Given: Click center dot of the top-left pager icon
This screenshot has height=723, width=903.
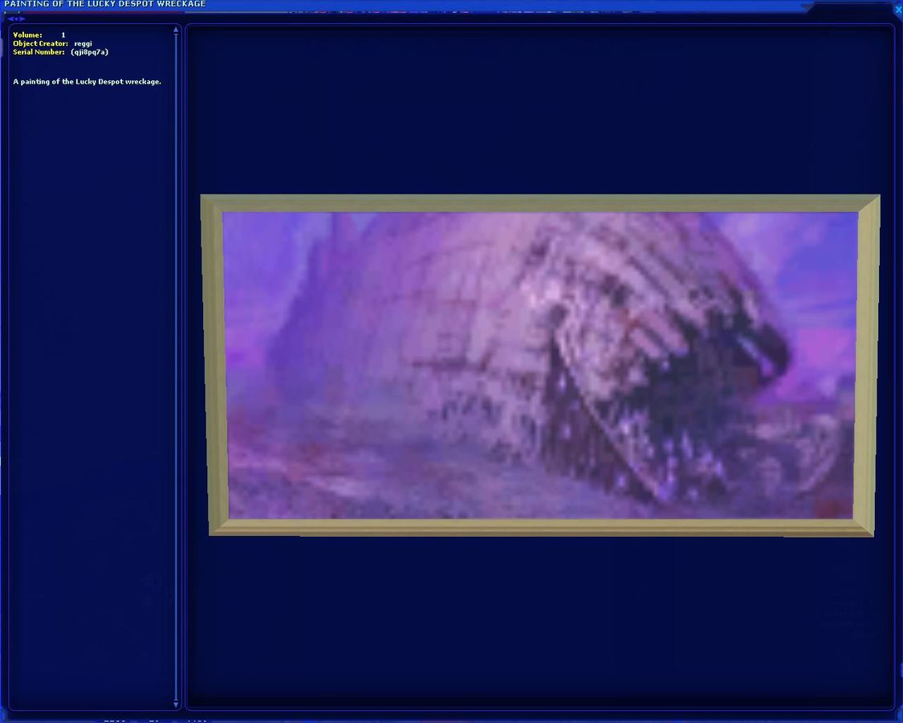Looking at the screenshot, I should [x=16, y=18].
